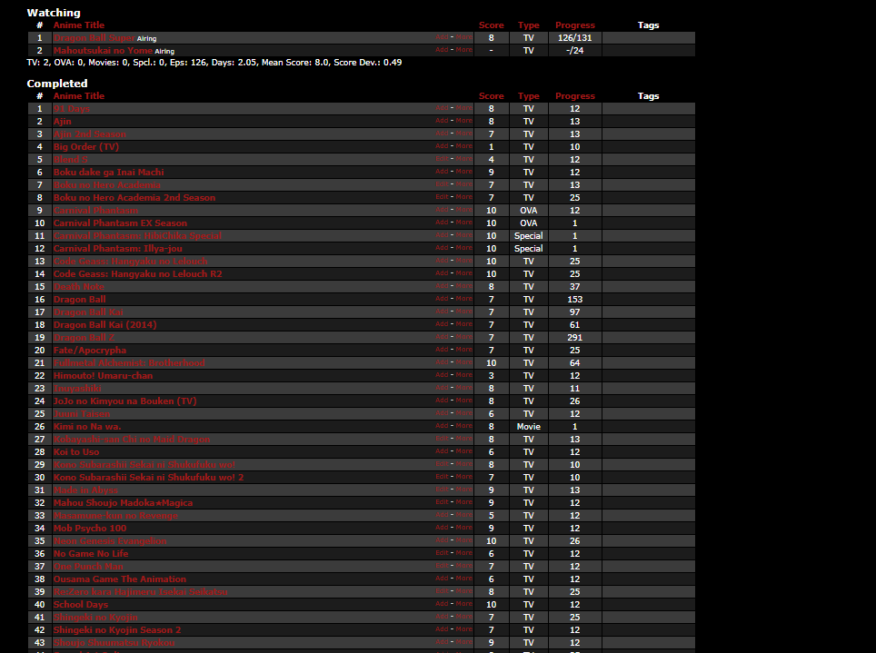Open Boku no Hero Academia title link
Viewport: 876px width, 653px height.
pyautogui.click(x=107, y=185)
